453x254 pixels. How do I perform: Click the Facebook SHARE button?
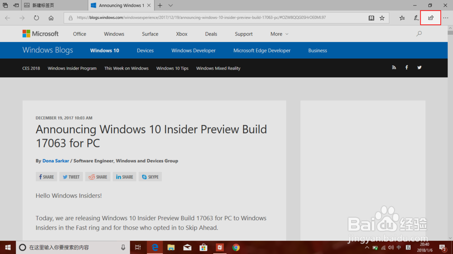(x=46, y=177)
